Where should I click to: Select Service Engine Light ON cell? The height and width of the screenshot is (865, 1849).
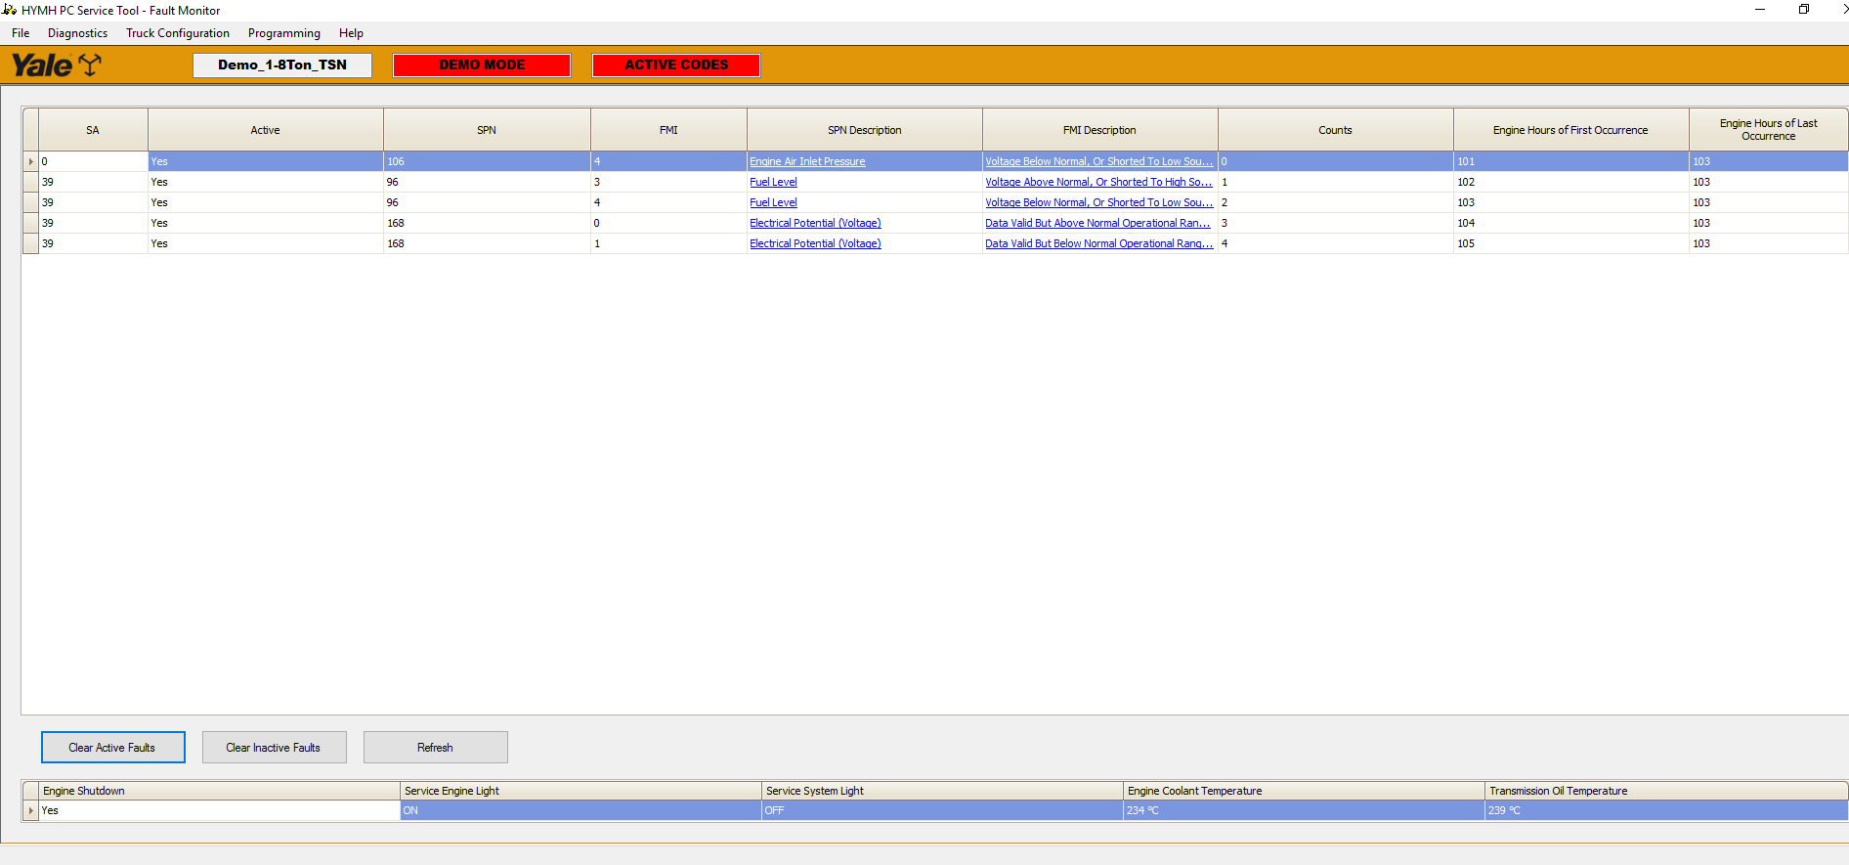pyautogui.click(x=580, y=810)
